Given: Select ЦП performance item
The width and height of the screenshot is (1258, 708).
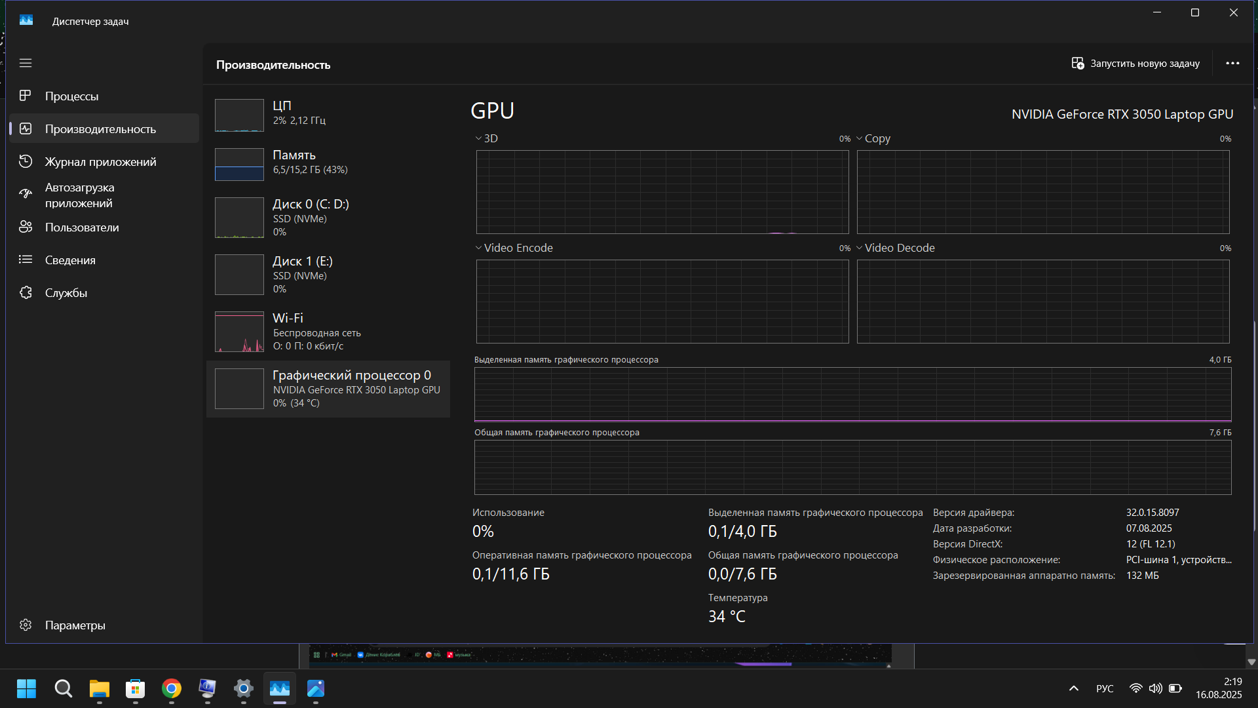Looking at the screenshot, I should [x=328, y=114].
